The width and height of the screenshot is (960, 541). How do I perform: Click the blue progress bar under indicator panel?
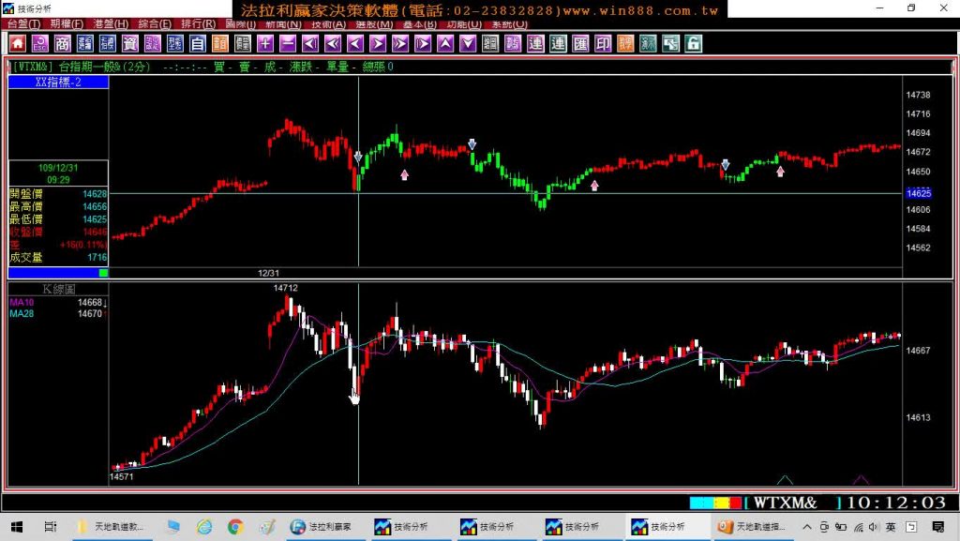53,273
